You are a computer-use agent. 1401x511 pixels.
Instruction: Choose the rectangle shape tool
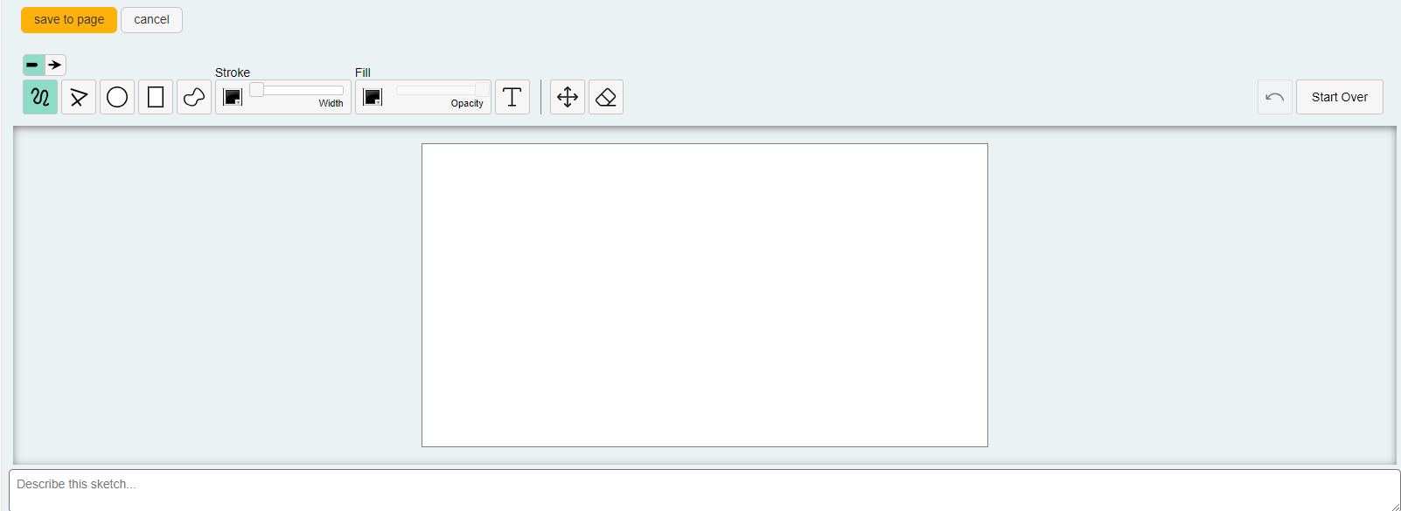point(156,97)
